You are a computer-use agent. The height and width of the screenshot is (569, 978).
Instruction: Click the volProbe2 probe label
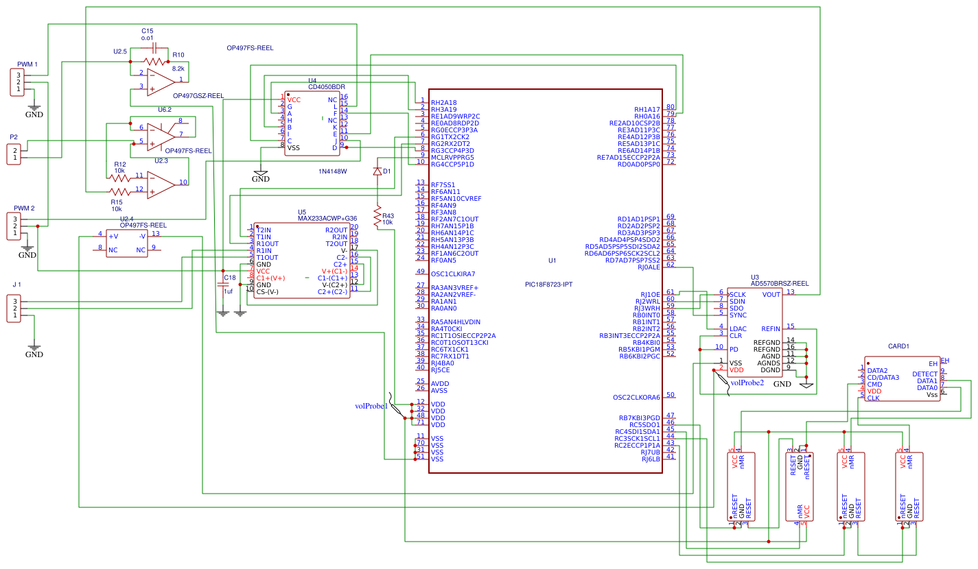point(747,383)
